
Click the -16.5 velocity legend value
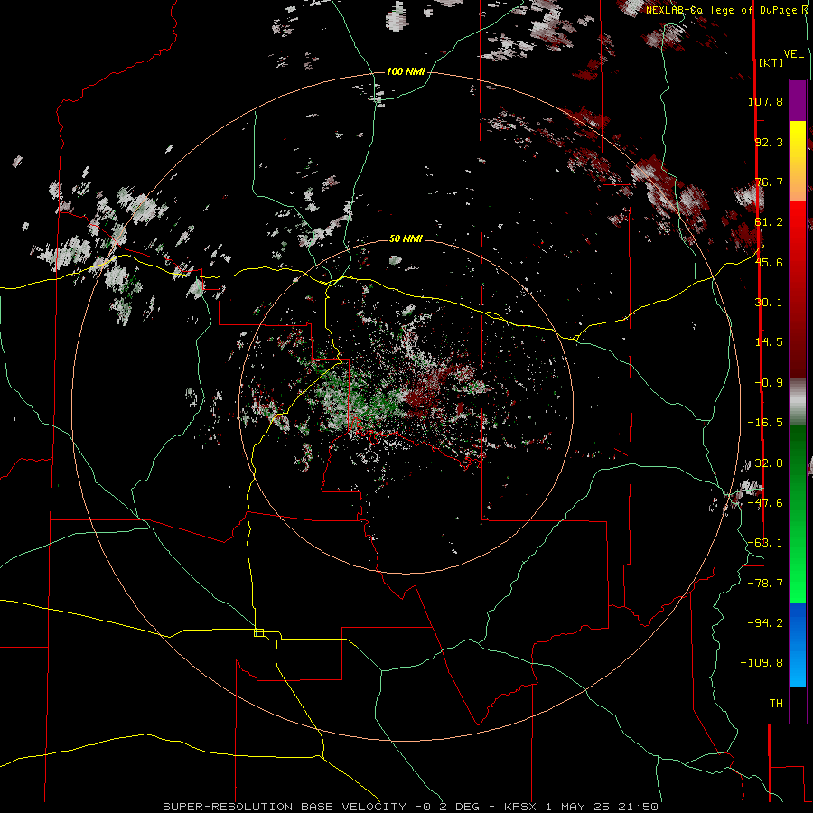pos(765,423)
